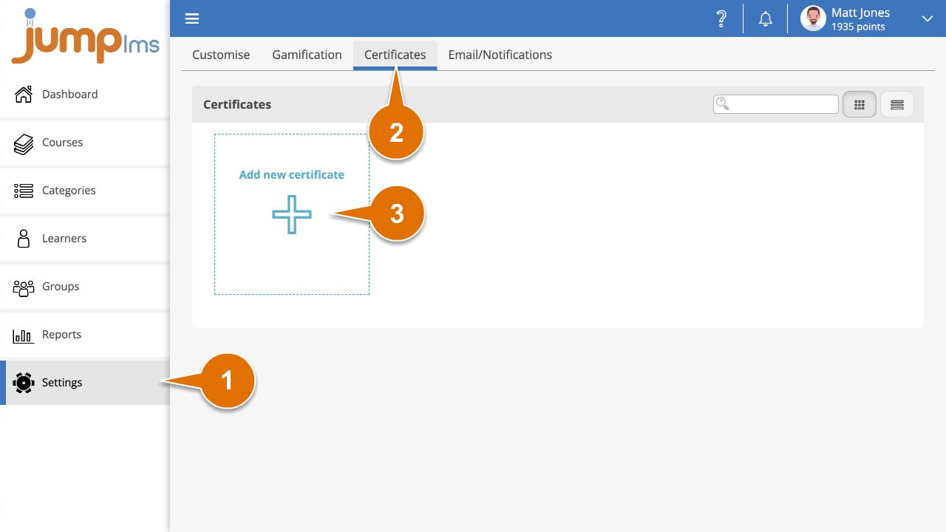Click the JumpLMS logo

coord(85,35)
